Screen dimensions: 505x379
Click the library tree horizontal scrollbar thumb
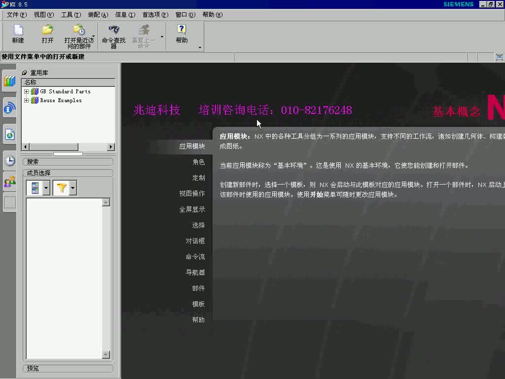(54, 147)
